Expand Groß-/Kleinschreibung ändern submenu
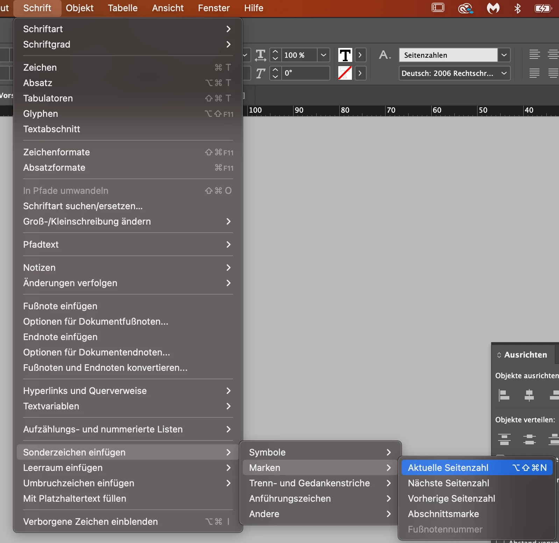The image size is (559, 543). [128, 221]
